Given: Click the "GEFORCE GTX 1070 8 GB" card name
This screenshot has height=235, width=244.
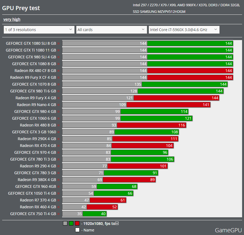Looking at the screenshot, I should (x=34, y=84).
